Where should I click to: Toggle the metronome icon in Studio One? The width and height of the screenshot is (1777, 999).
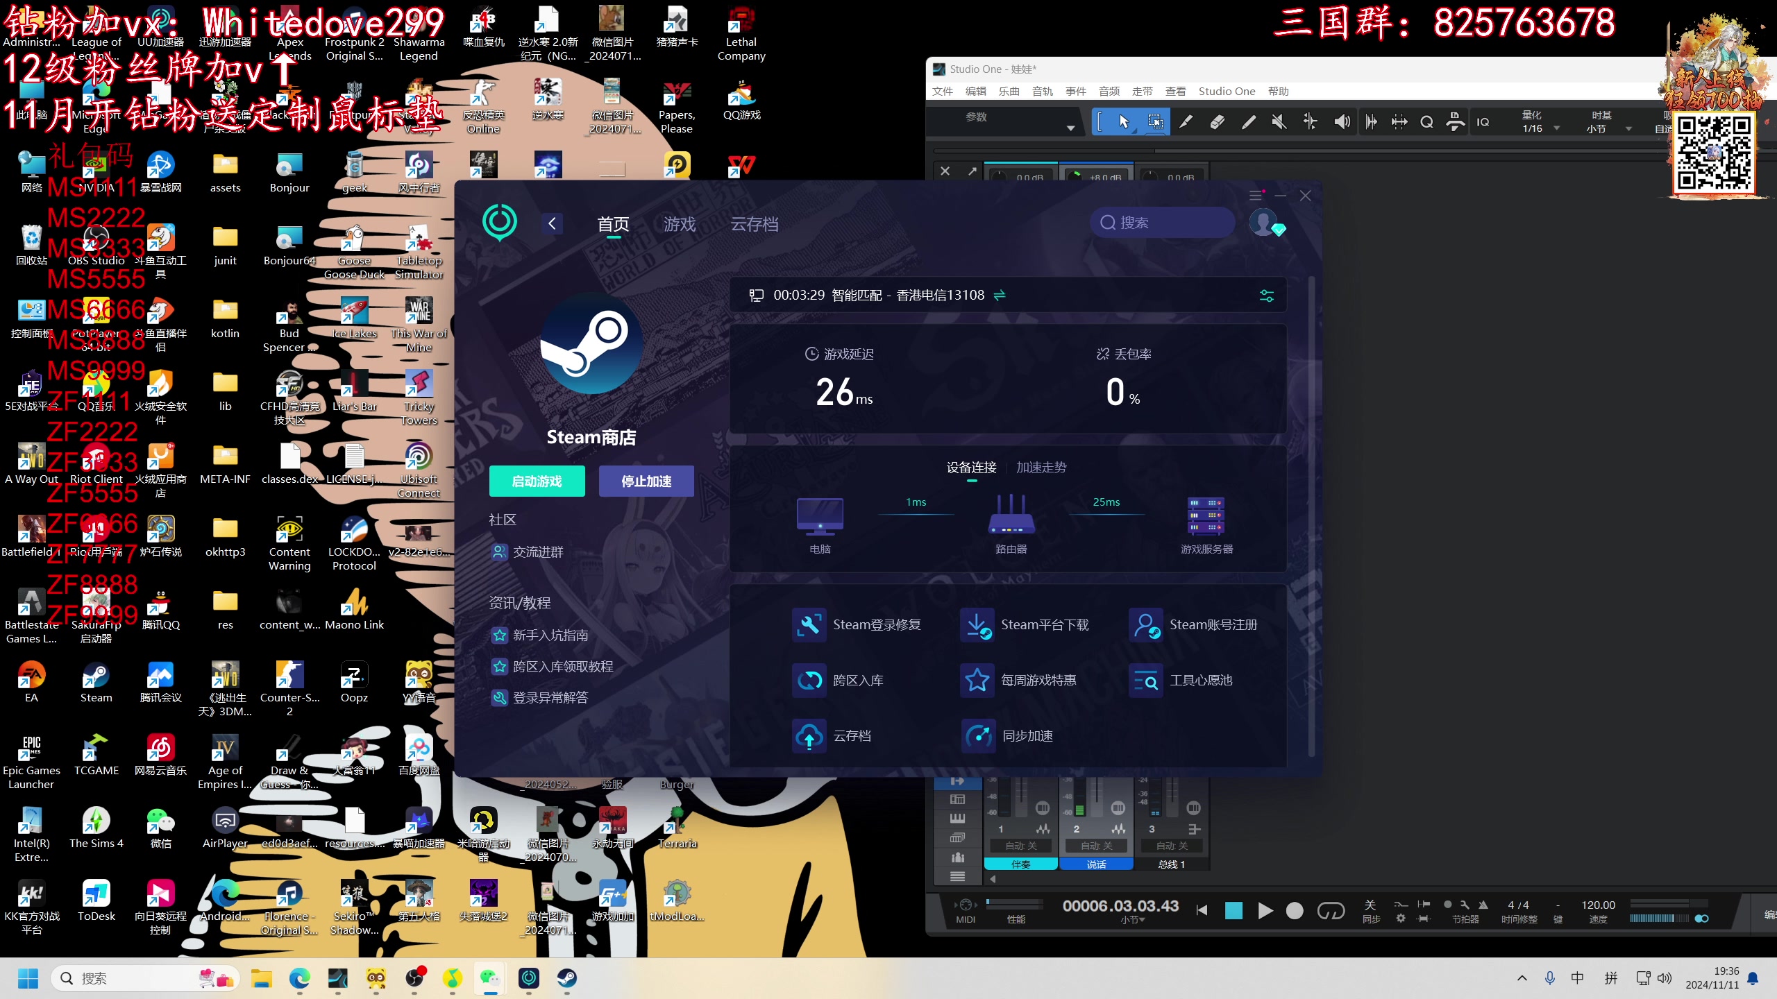[1483, 905]
